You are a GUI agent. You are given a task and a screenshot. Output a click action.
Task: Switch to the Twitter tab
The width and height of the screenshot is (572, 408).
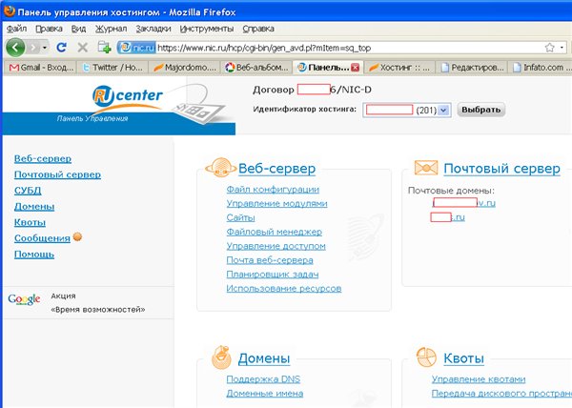pyautogui.click(x=112, y=68)
